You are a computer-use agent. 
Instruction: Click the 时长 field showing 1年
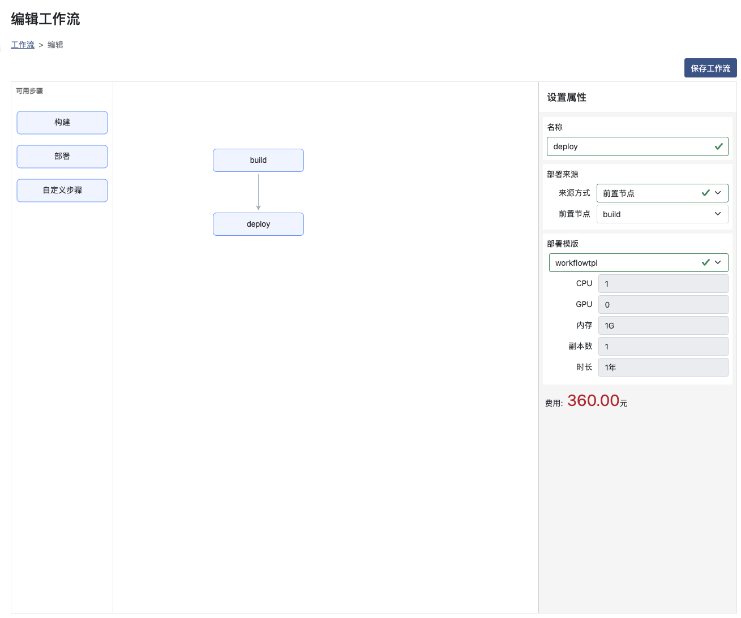[663, 368]
